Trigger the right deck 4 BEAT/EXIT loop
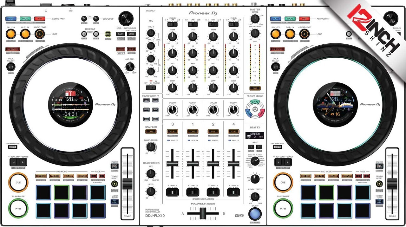Image resolution: width=406 pixels, height=227 pixels. click(304, 34)
